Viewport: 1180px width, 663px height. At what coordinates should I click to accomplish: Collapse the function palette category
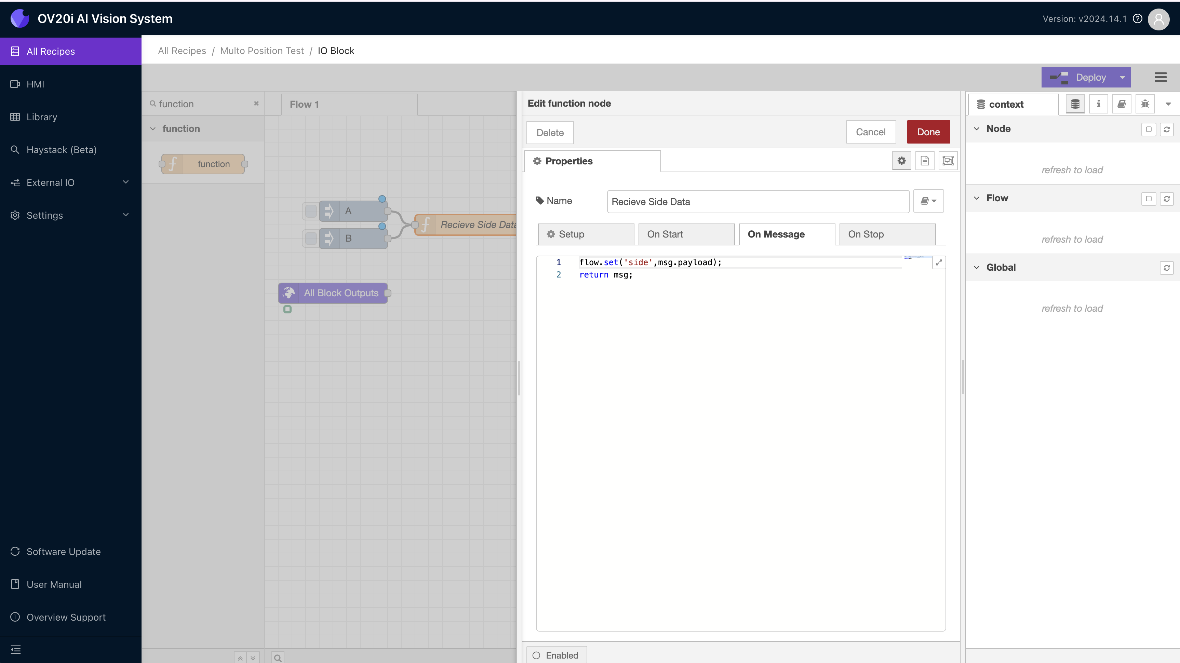pos(153,128)
